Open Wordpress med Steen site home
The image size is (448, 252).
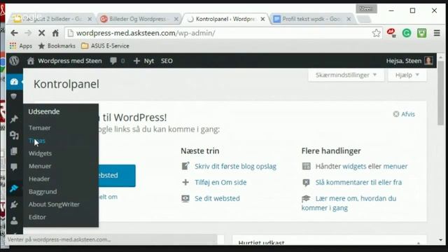(x=64, y=61)
